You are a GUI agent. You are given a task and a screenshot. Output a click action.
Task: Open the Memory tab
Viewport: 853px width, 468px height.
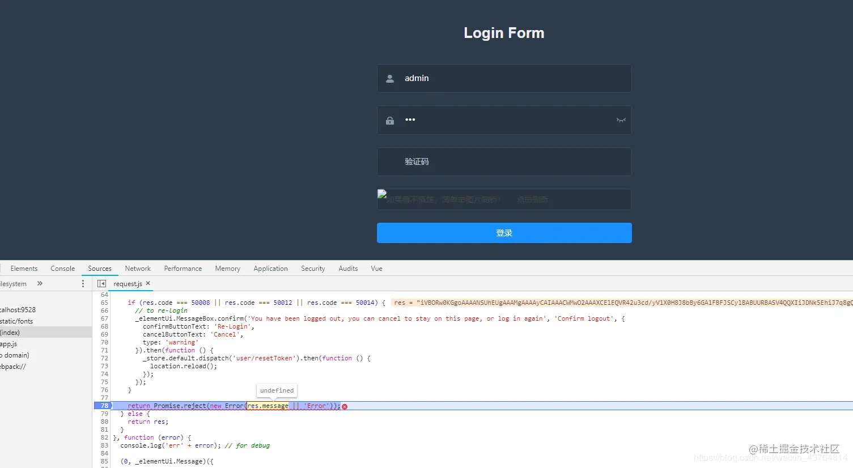tap(228, 269)
